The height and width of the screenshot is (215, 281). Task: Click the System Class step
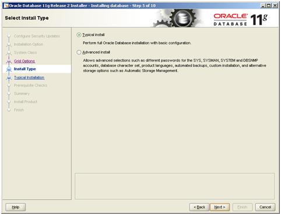point(25,52)
